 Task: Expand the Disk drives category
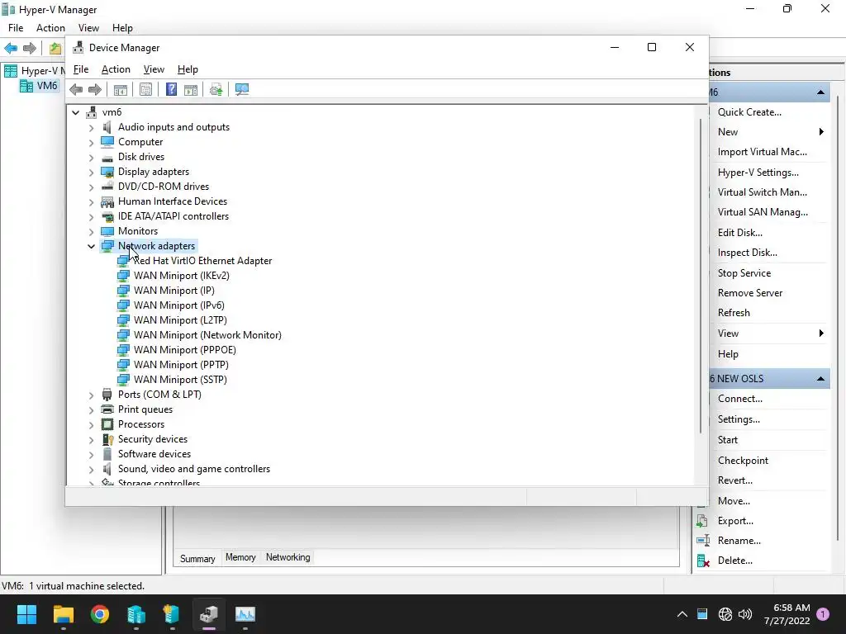[91, 158]
